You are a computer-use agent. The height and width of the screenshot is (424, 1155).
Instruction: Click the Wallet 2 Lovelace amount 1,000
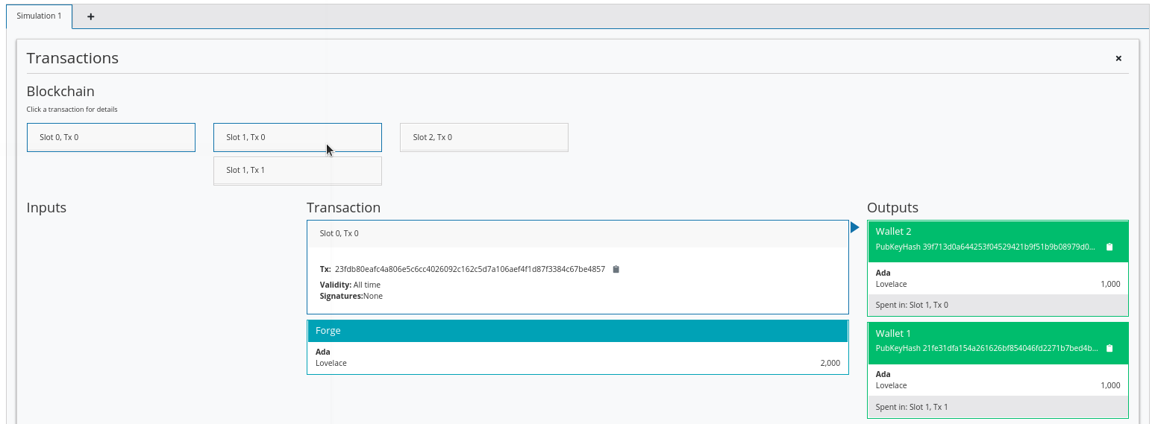coord(1109,284)
